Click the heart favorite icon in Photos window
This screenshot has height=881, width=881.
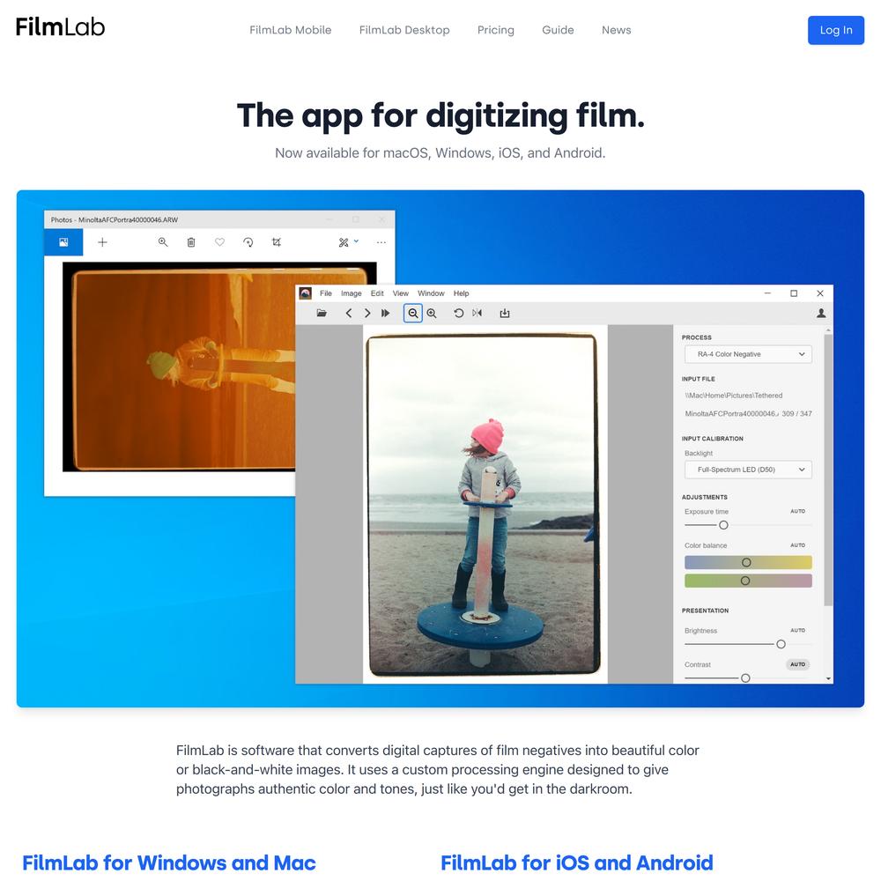tap(219, 242)
